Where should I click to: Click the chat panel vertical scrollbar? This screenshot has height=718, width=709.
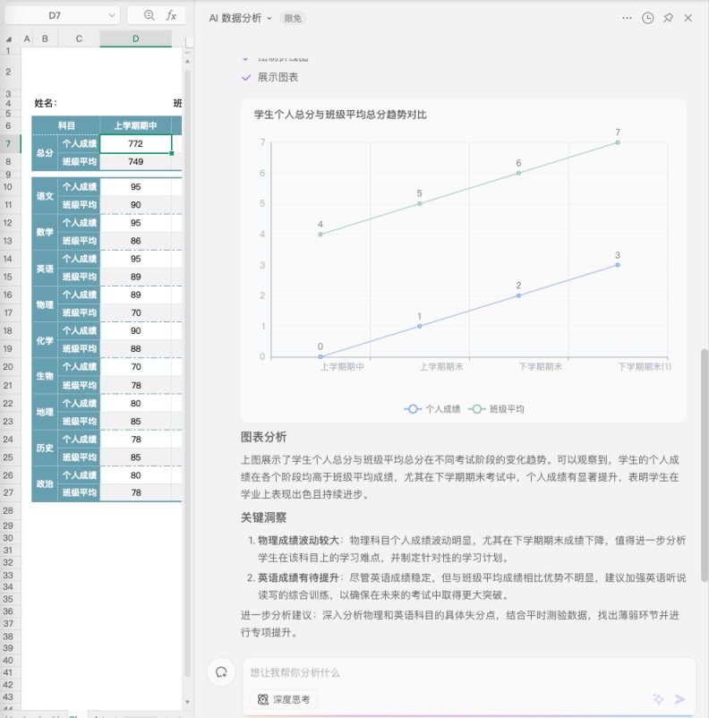(x=704, y=466)
